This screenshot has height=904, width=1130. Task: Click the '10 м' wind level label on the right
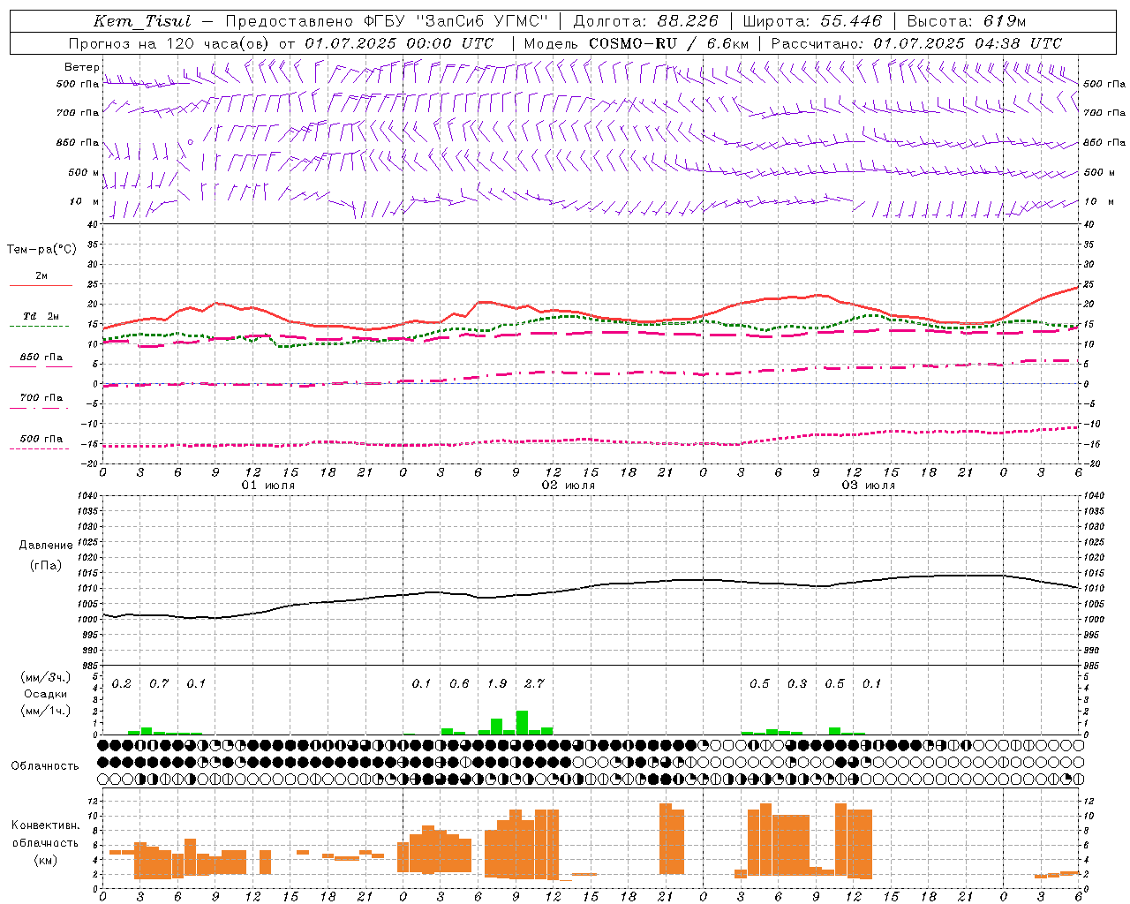click(x=1098, y=201)
